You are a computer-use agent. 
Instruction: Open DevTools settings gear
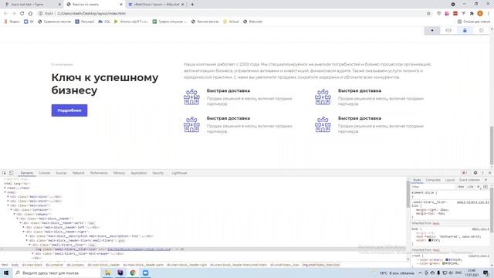point(475,173)
